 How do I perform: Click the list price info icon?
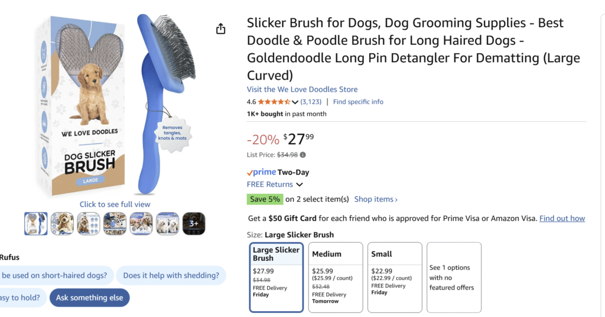point(303,155)
